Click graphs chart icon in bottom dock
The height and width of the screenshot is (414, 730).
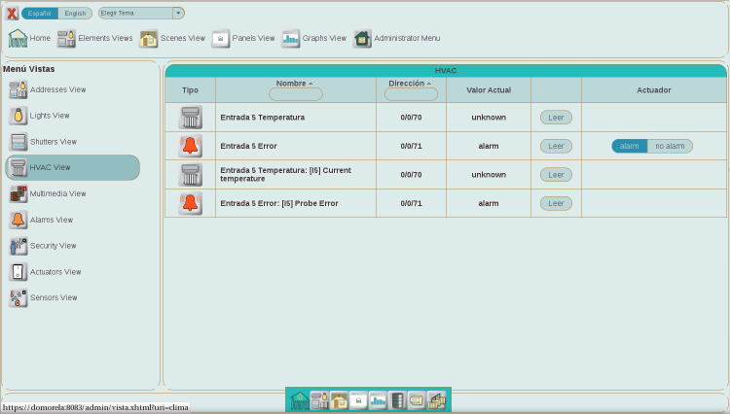(378, 400)
